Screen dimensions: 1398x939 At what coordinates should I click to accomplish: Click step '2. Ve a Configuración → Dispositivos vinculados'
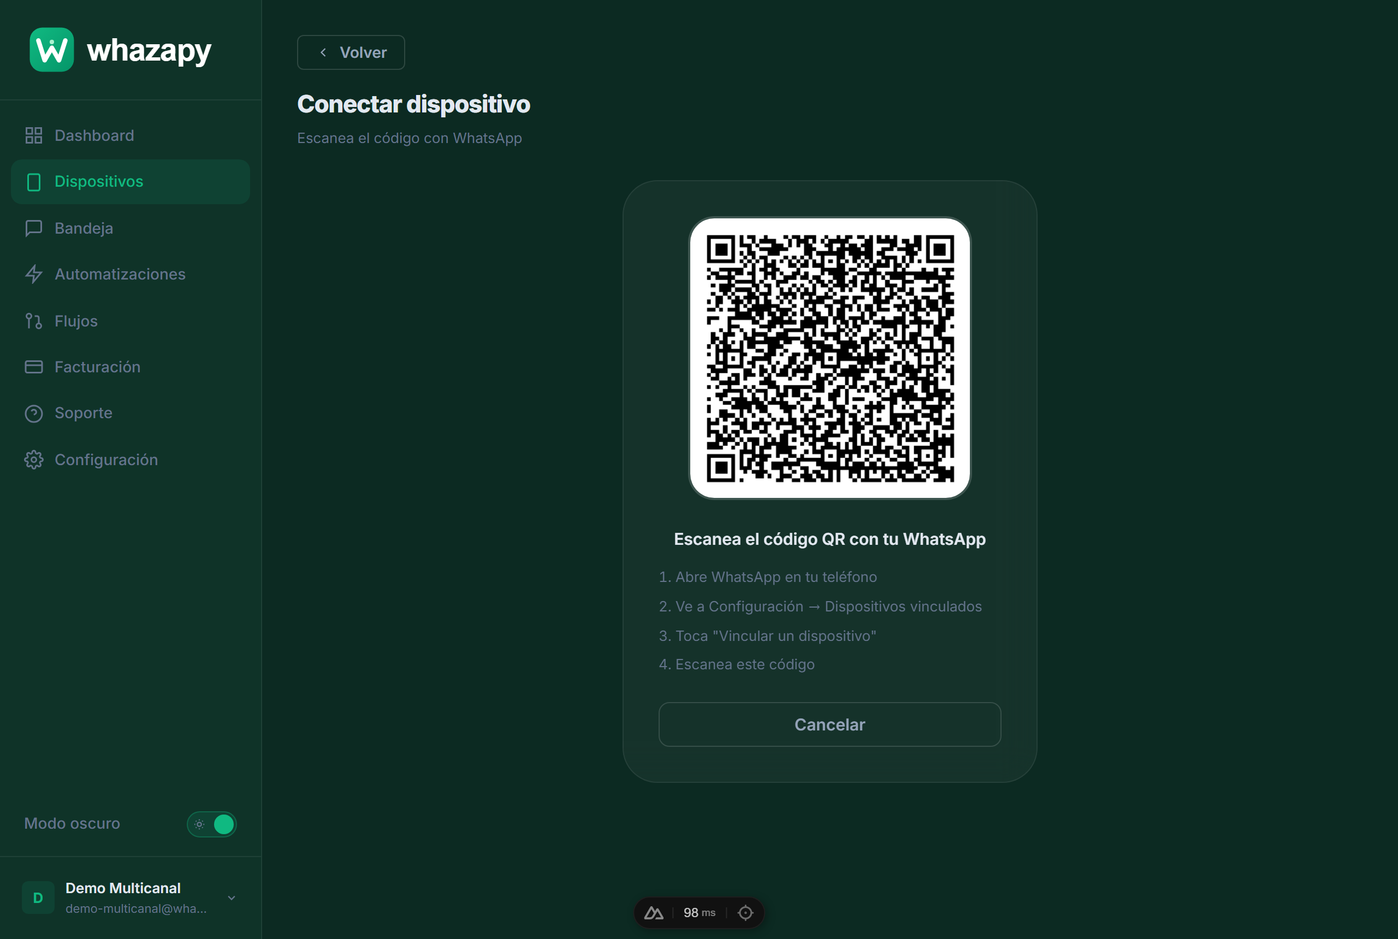point(821,606)
